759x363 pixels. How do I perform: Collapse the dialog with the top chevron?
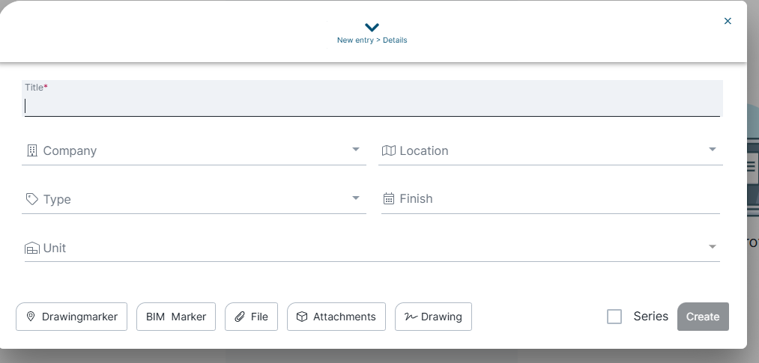coord(372,27)
